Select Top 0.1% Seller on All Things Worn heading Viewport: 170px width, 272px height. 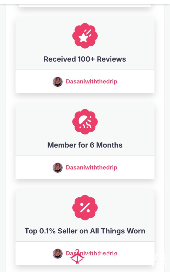pyautogui.click(x=85, y=231)
